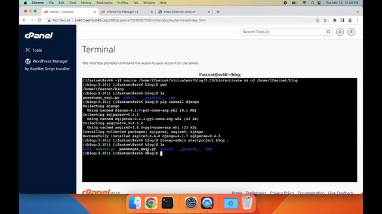Go back in Chrome
The image size is (382, 214).
[24, 20]
